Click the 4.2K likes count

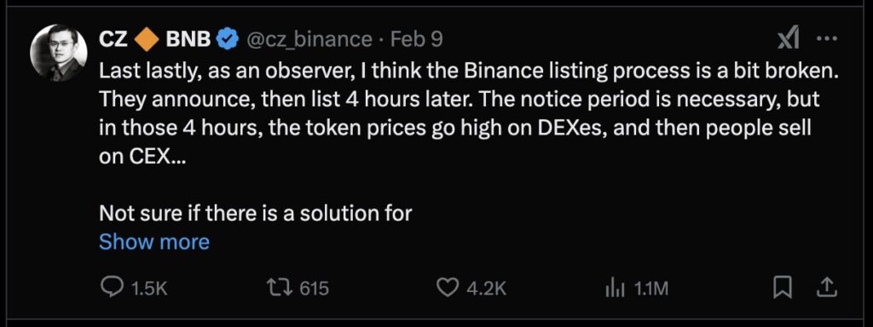(x=487, y=289)
